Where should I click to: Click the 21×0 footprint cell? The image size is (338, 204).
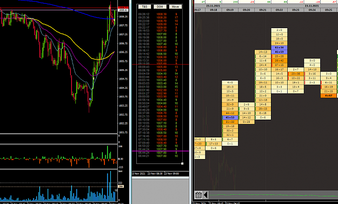[263, 96]
